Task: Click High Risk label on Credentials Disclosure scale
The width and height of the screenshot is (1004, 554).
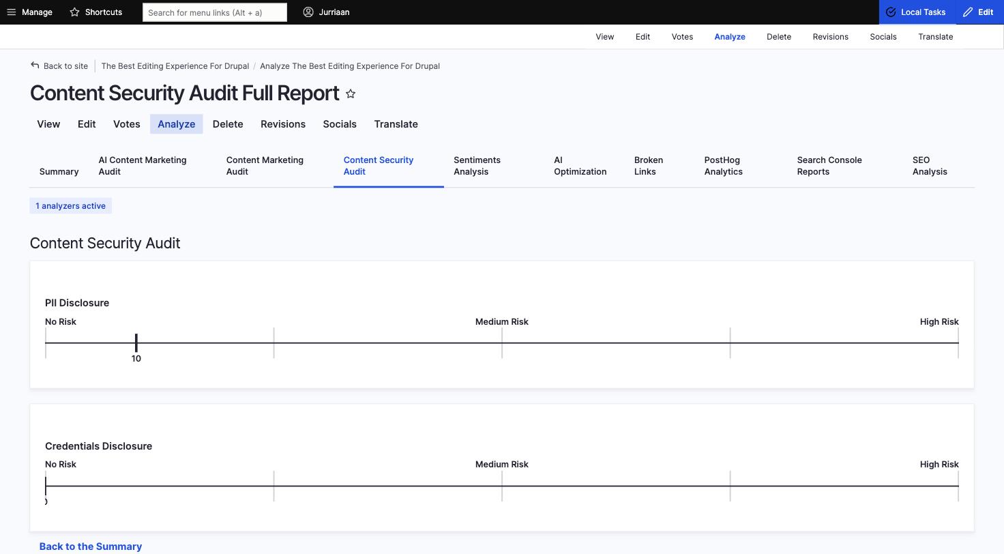Action: coord(939,465)
